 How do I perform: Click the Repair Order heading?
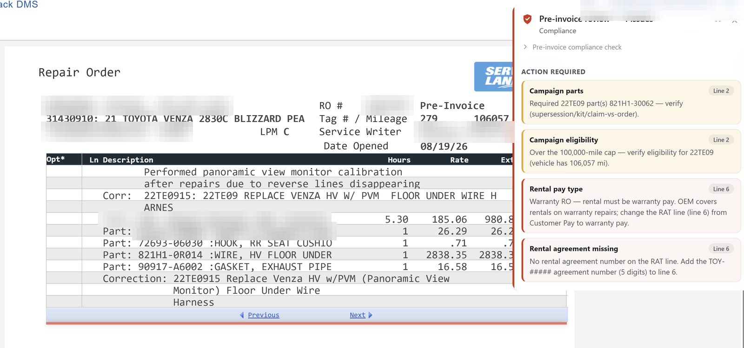[80, 72]
